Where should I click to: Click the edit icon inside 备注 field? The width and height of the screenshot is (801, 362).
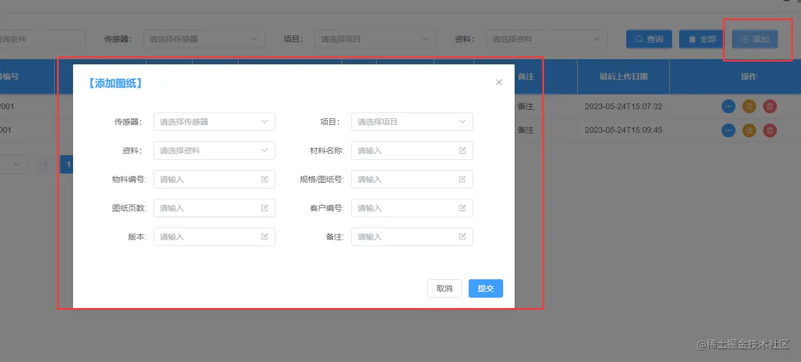[x=462, y=237]
